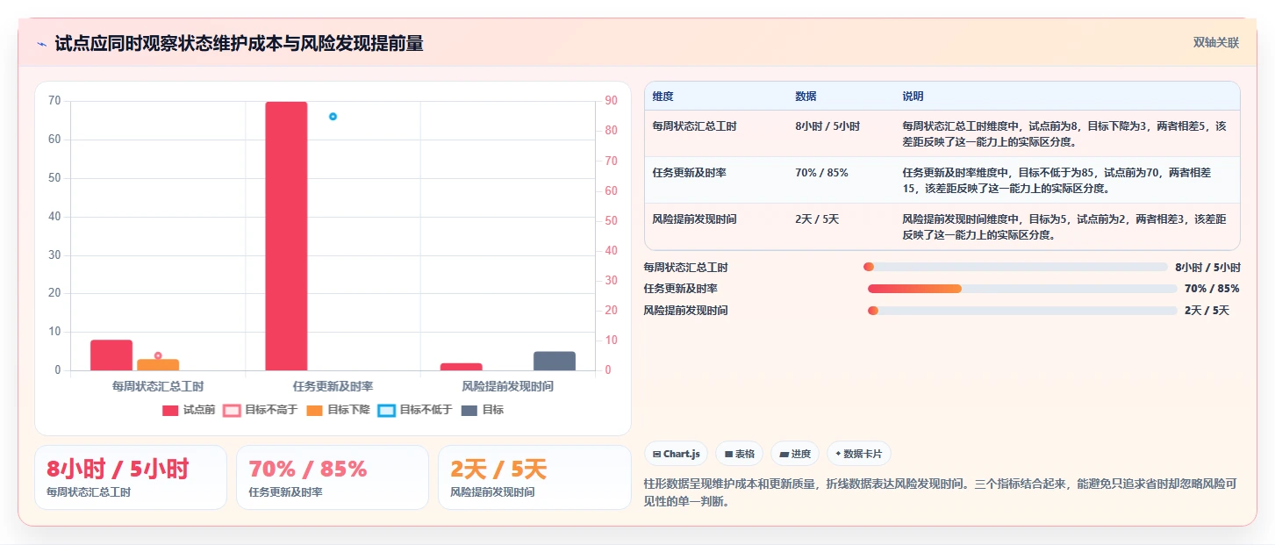Click the 8小时 / 5小时 value beside progress bar
This screenshot has height=545, width=1275.
point(1207,268)
